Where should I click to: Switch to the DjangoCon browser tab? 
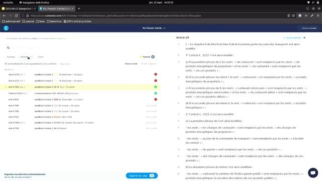click(19, 9)
